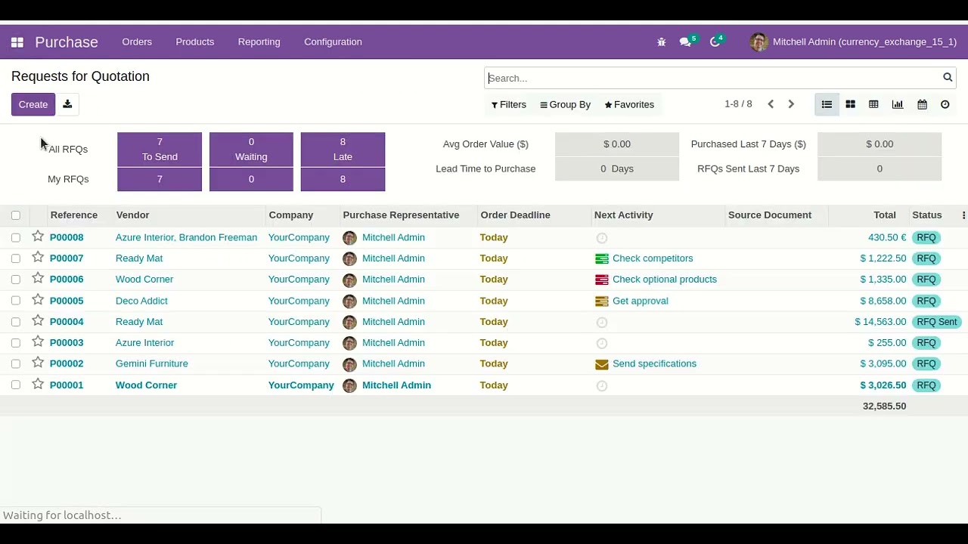Expand the Filters dropdown
The height and width of the screenshot is (544, 968).
(x=509, y=104)
